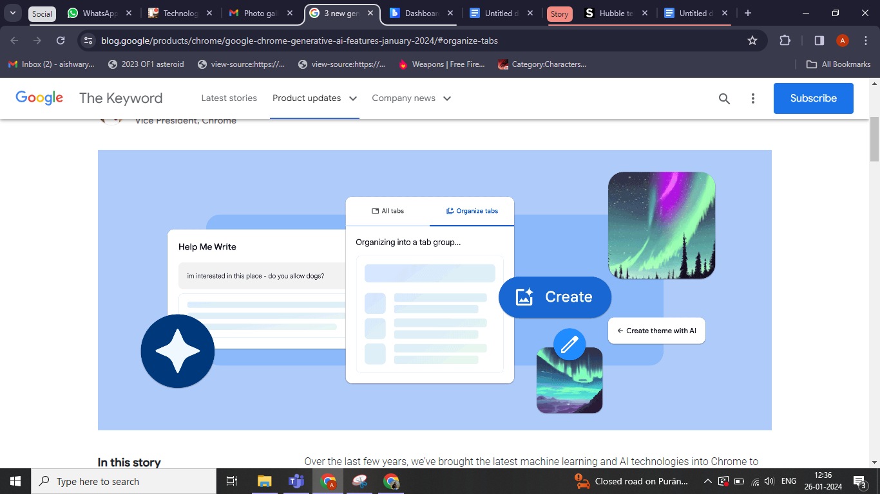Open the Chrome profile avatar A
The image size is (880, 494).
coord(842,41)
